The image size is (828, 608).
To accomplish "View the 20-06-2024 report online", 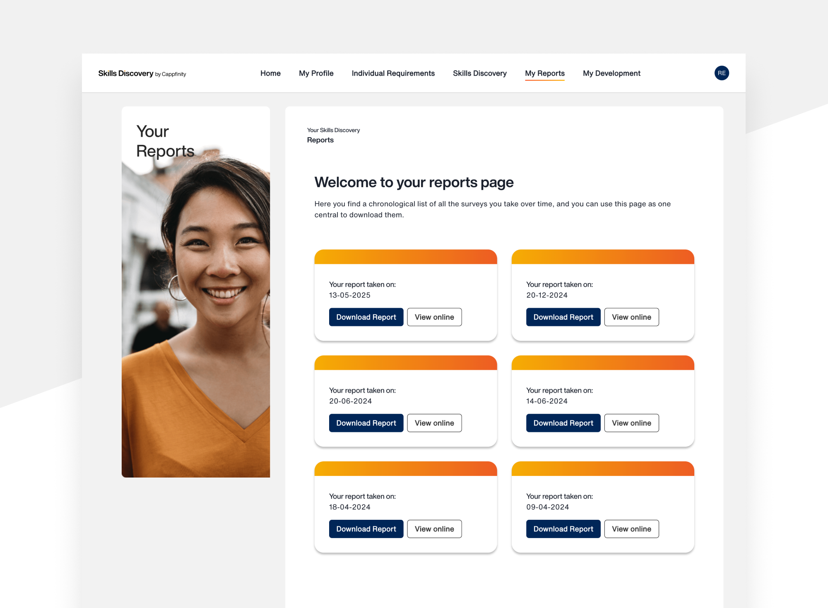I will click(x=434, y=423).
